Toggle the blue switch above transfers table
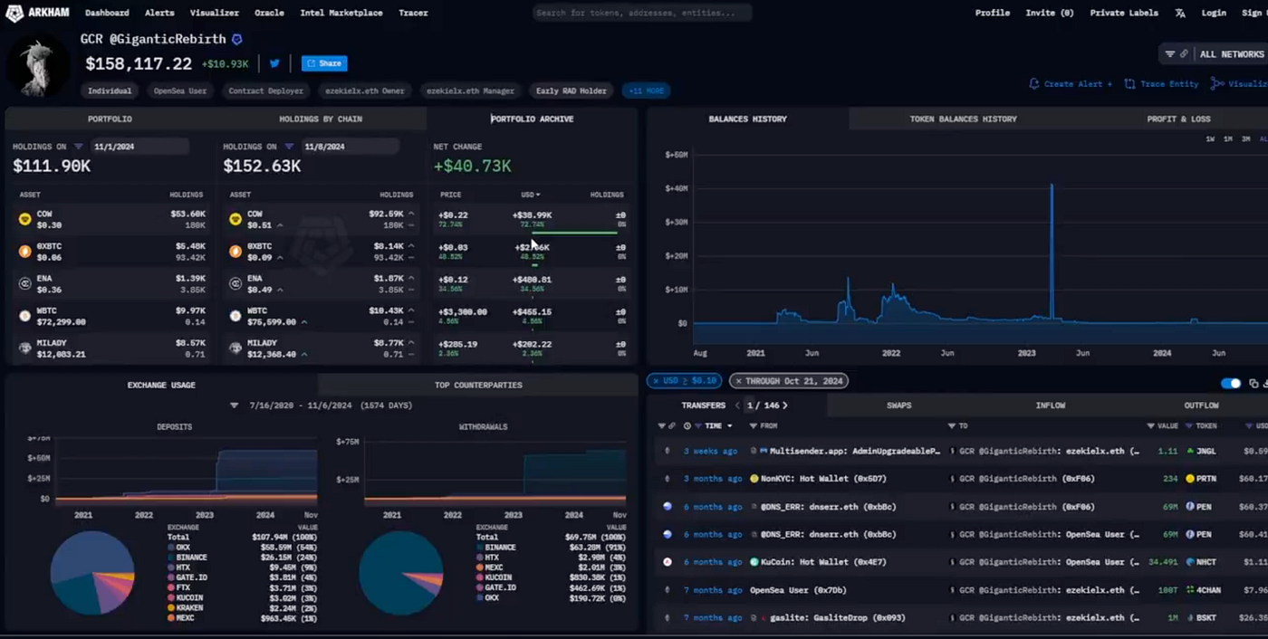Screen dimensions: 1268x639 point(1231,383)
